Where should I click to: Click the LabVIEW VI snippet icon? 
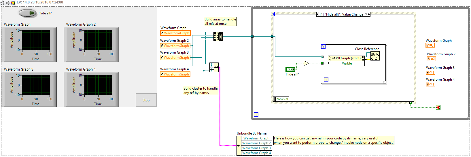(x=13, y=3)
